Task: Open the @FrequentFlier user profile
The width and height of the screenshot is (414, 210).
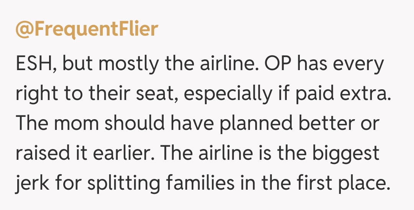Action: [x=87, y=29]
